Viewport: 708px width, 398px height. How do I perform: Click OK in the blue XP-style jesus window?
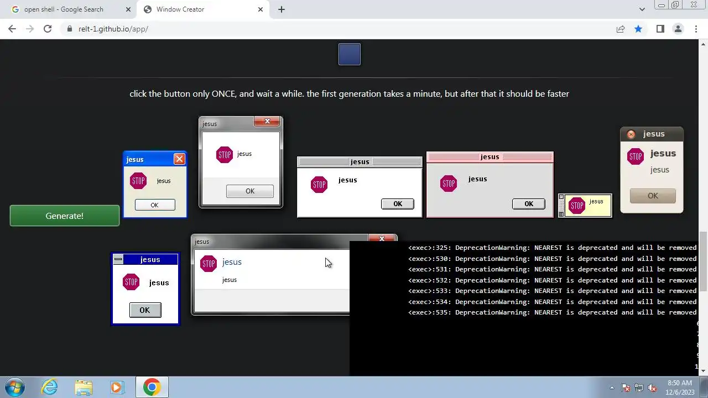155,205
